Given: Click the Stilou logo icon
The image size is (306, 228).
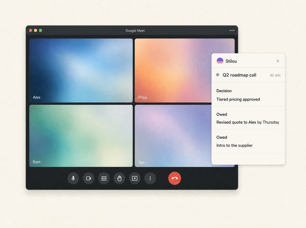Looking at the screenshot, I should click(x=220, y=61).
